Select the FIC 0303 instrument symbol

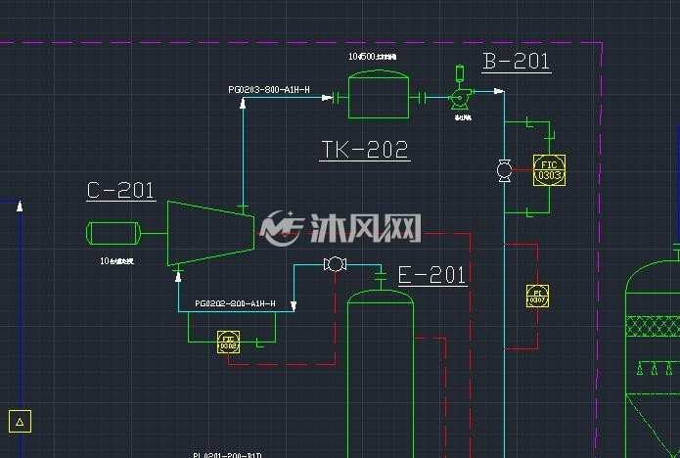click(x=549, y=170)
